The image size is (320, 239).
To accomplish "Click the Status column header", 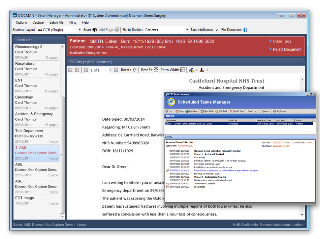I will tap(304, 120).
